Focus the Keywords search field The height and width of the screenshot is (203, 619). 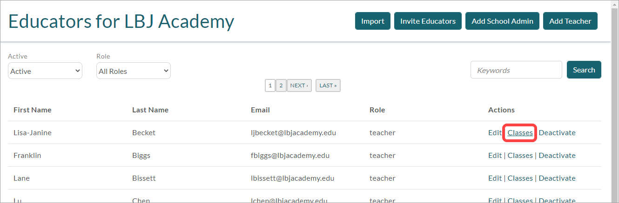point(516,70)
